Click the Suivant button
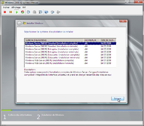 point(118,99)
